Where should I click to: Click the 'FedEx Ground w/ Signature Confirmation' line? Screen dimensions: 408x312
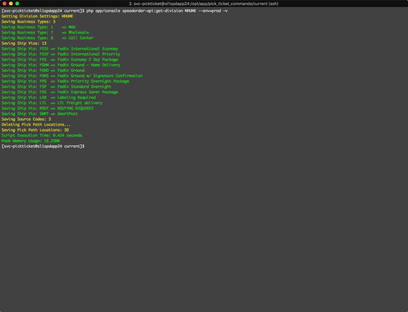click(72, 76)
